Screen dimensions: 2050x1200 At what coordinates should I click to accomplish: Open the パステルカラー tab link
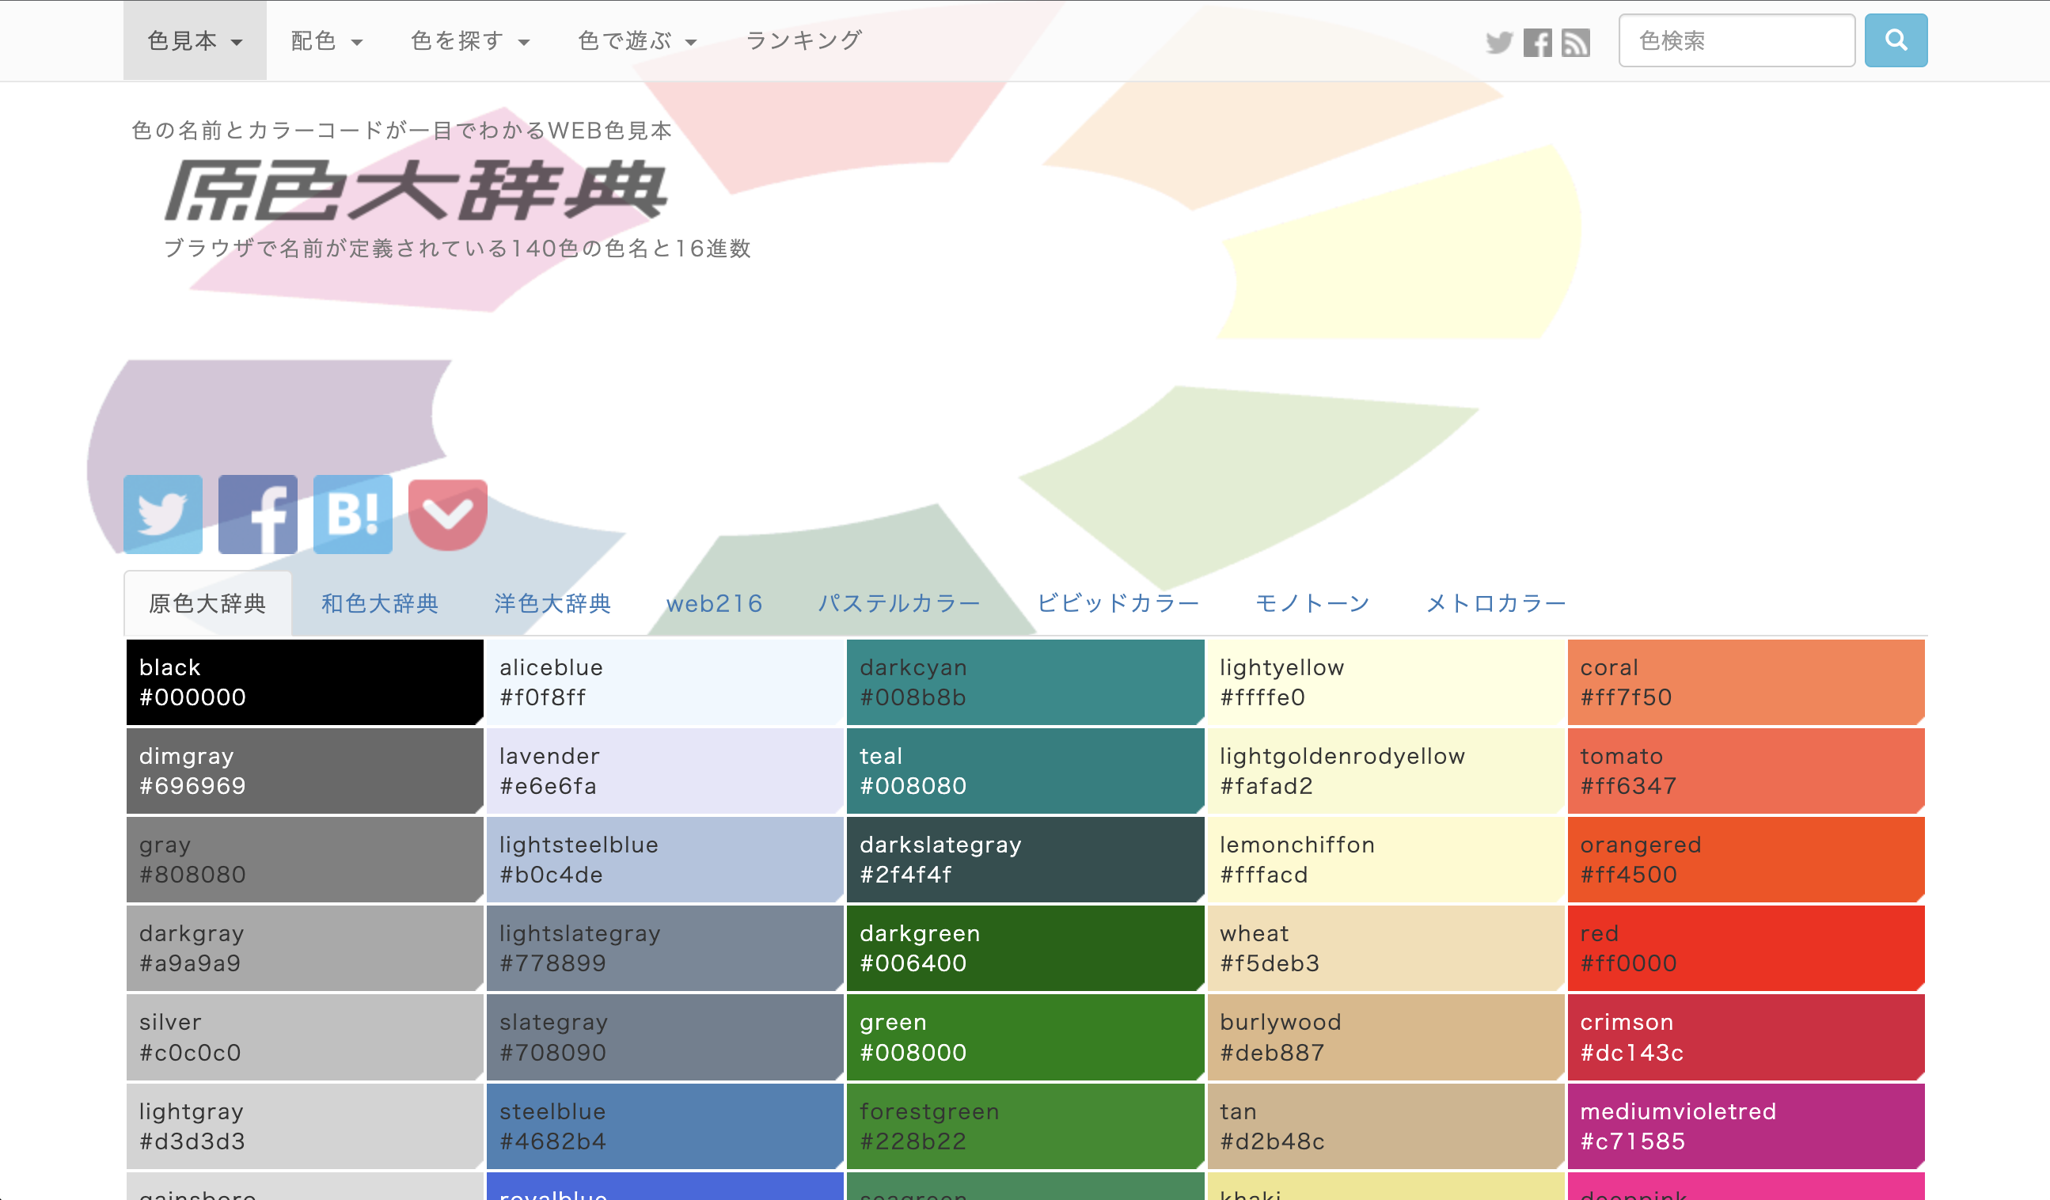tap(899, 604)
